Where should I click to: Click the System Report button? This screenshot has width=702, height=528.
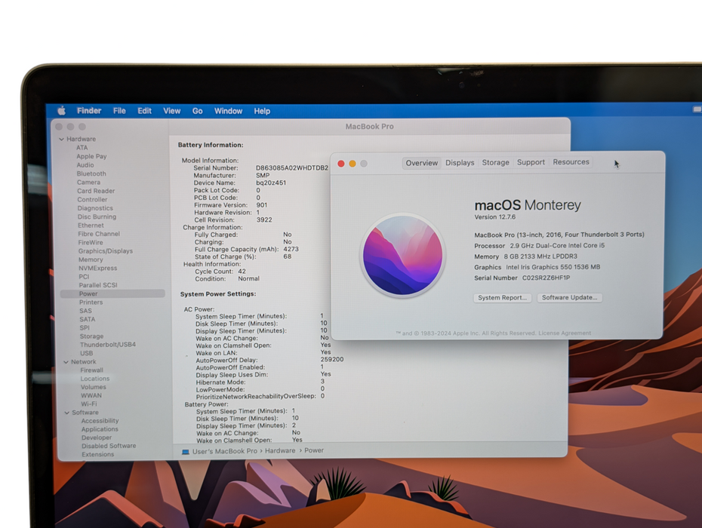point(502,297)
